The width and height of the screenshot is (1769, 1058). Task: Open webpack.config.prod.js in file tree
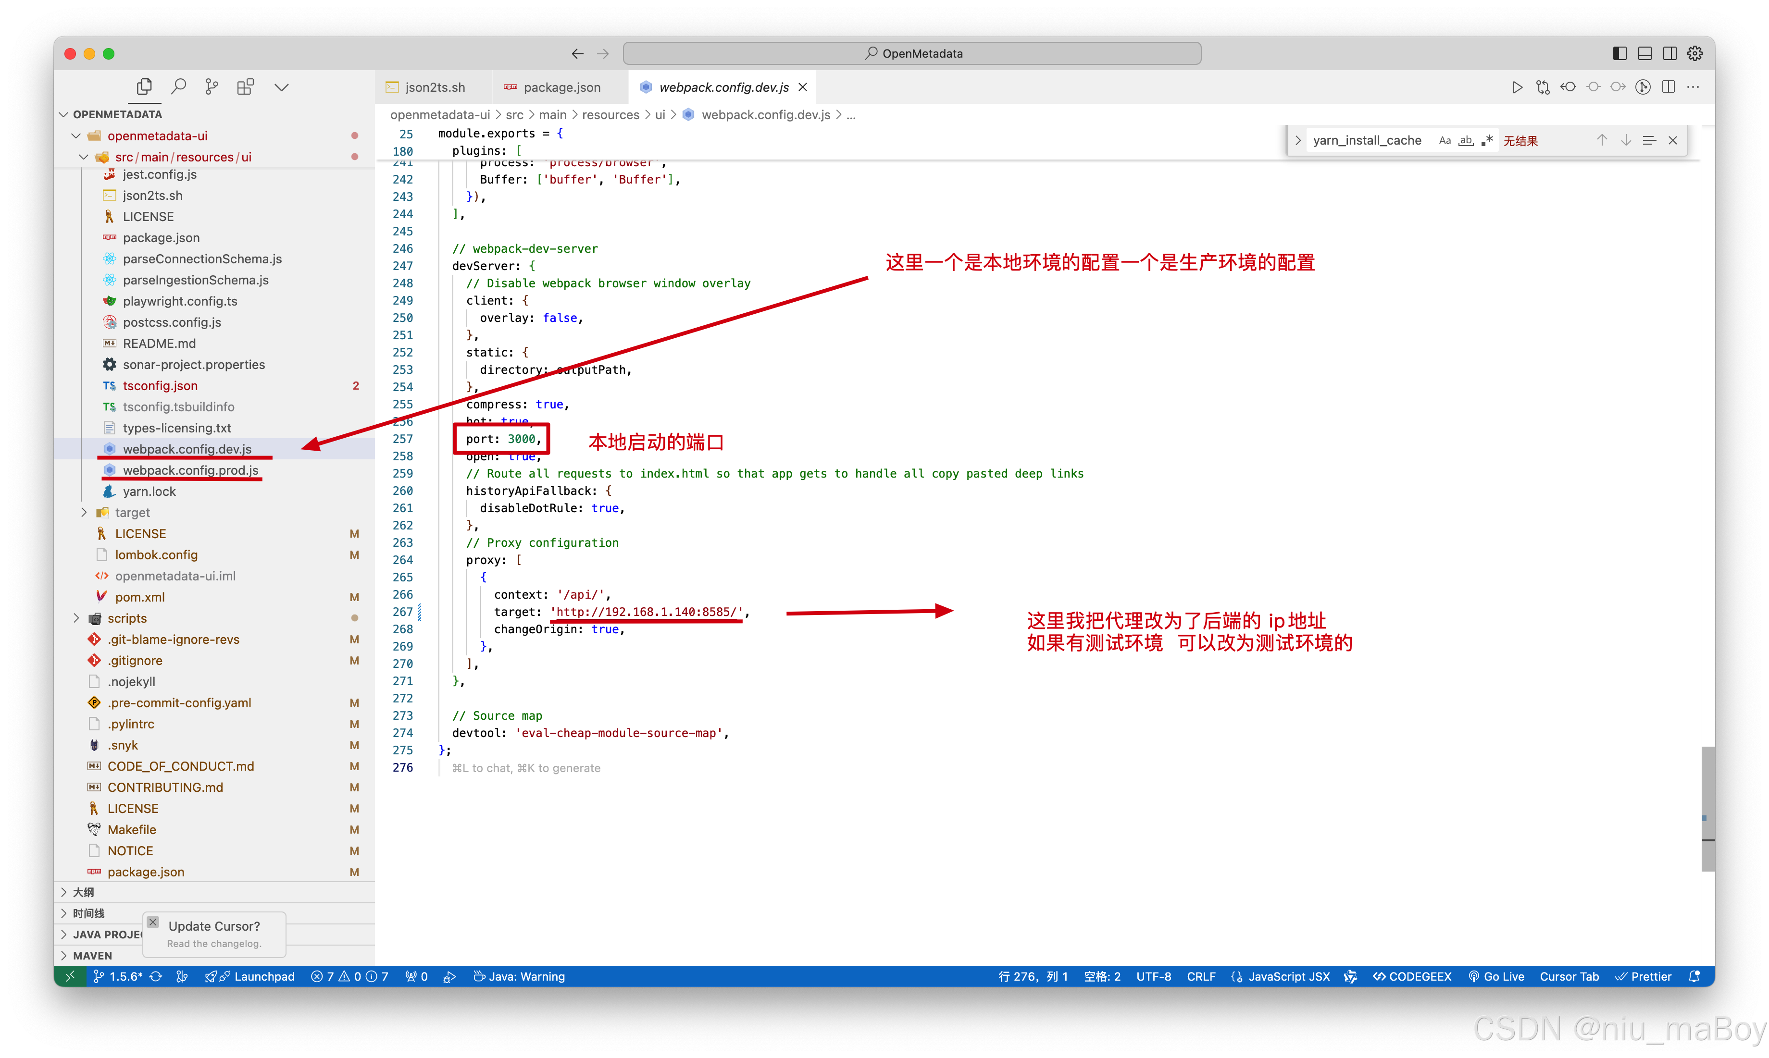190,470
